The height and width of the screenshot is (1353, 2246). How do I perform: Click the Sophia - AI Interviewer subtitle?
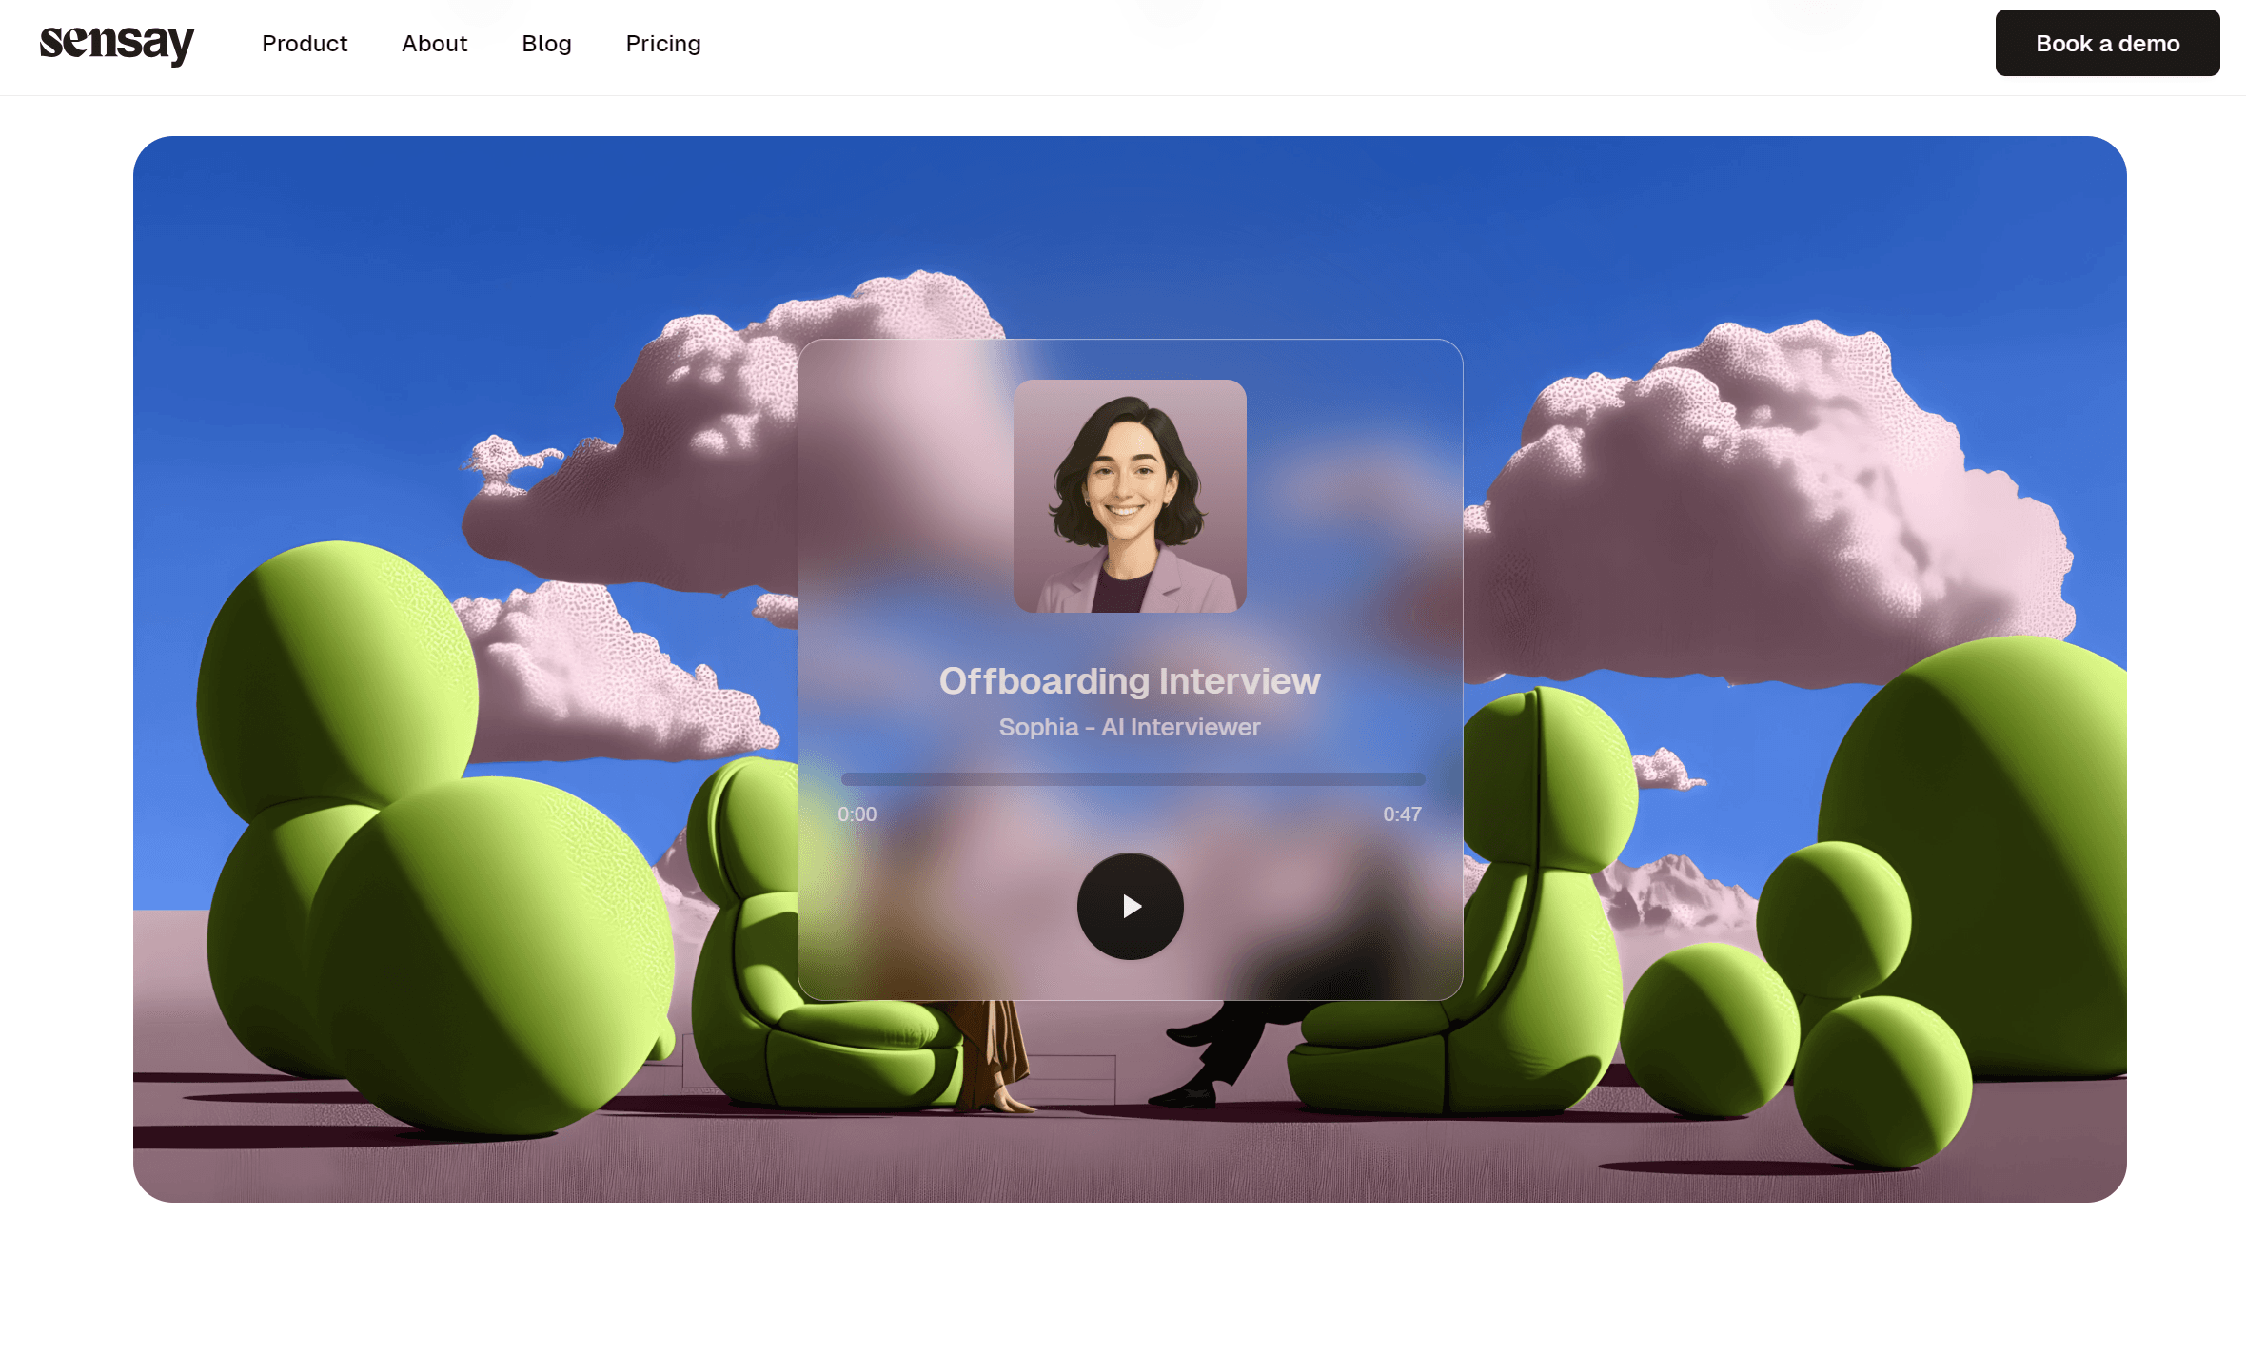(x=1130, y=727)
